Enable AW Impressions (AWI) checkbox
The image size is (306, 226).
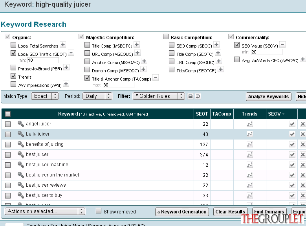[x=13, y=84]
